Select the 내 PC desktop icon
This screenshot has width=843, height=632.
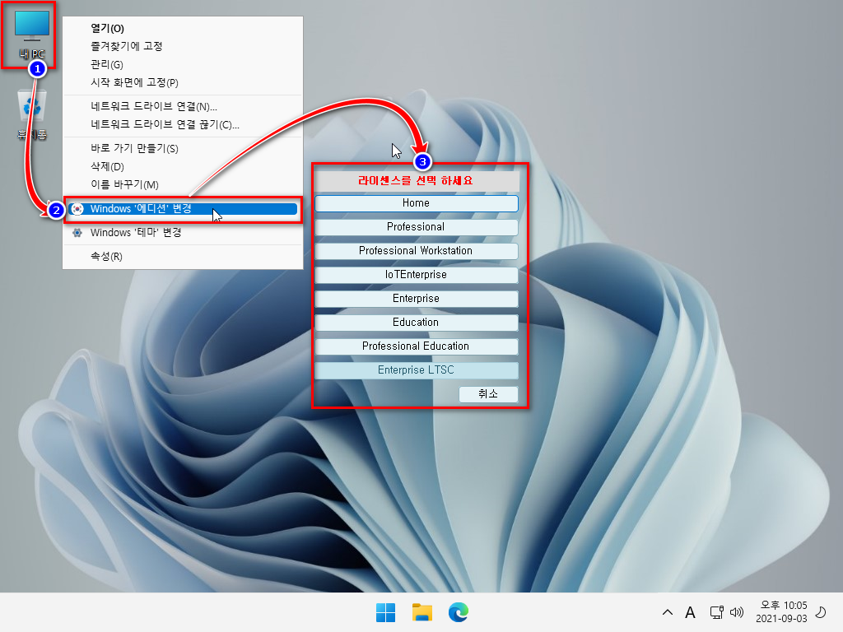[31, 35]
